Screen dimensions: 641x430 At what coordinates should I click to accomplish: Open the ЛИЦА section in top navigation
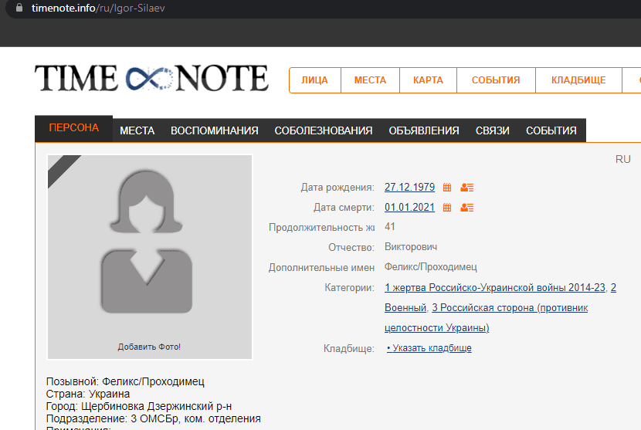point(314,80)
